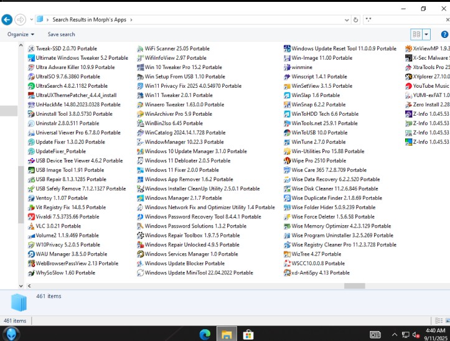The height and width of the screenshot is (341, 450).
Task: Click the Vivaldi 7.5.3735.66 Portable icon
Action: click(x=31, y=217)
